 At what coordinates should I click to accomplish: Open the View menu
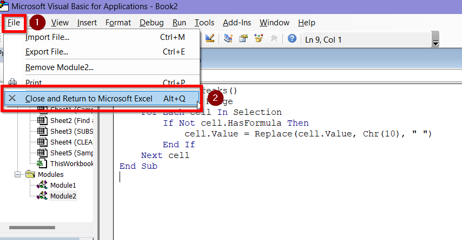point(60,23)
